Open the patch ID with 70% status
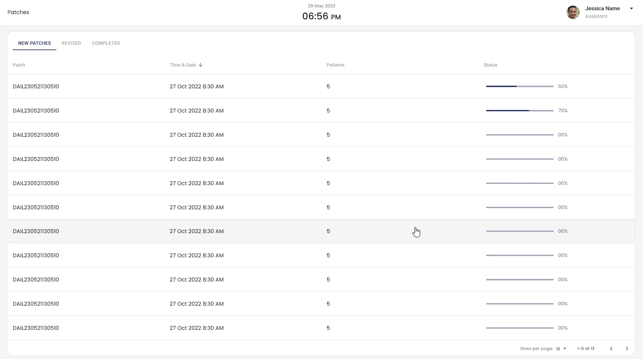Image resolution: width=643 pixels, height=359 pixels. [36, 111]
